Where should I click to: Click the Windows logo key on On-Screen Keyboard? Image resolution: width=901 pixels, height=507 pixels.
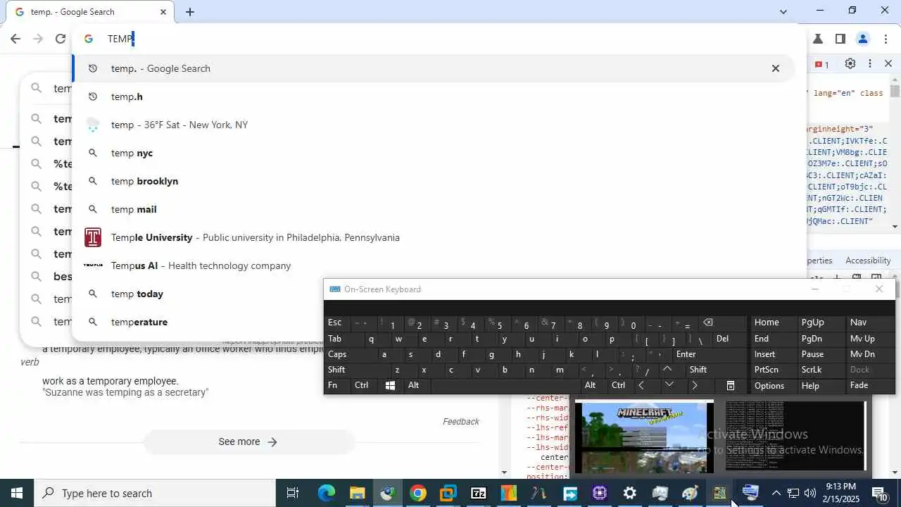click(x=391, y=385)
